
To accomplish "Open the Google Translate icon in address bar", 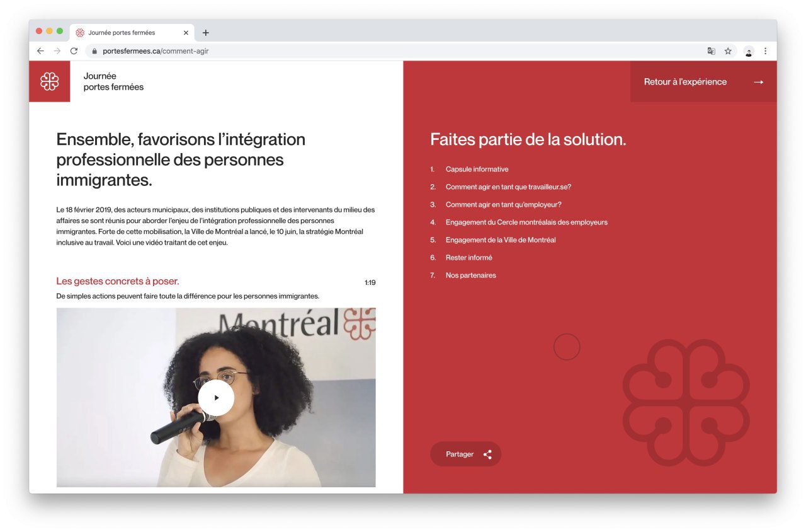I will pos(711,51).
